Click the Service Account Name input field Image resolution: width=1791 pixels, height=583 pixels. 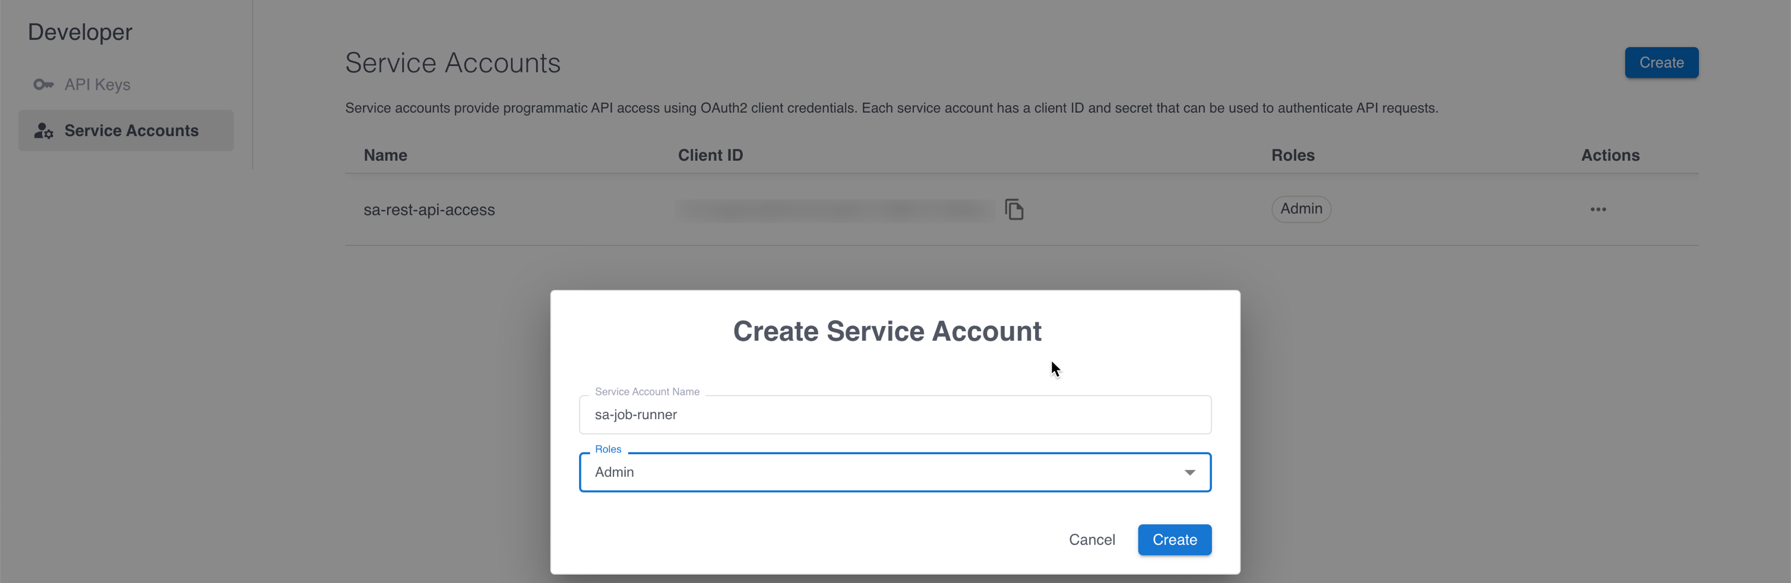[895, 414]
